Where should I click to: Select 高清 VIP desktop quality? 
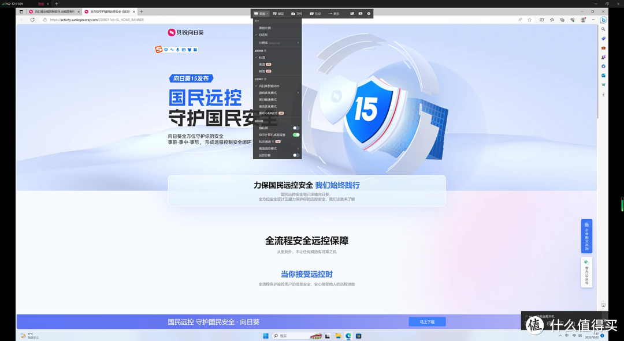277,65
